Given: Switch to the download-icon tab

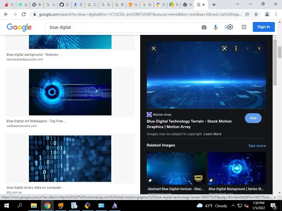Looking at the screenshot, I should (x=78, y=5).
